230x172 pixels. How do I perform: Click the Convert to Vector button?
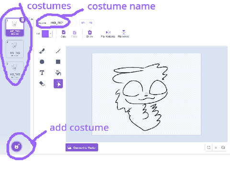tap(82, 148)
